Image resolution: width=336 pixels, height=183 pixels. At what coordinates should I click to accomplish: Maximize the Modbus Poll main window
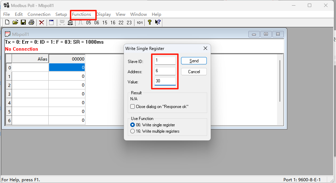pos(310,5)
